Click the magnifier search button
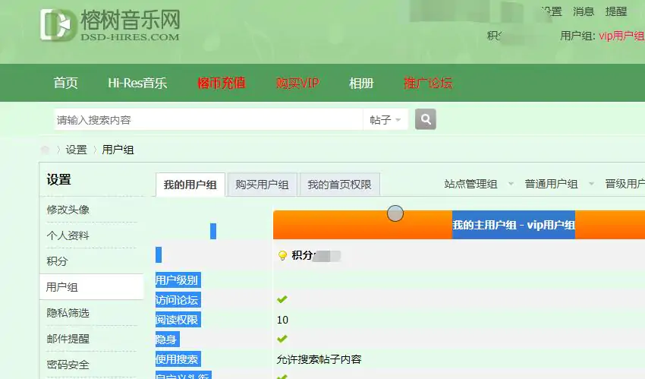The width and height of the screenshot is (645, 379). [426, 119]
